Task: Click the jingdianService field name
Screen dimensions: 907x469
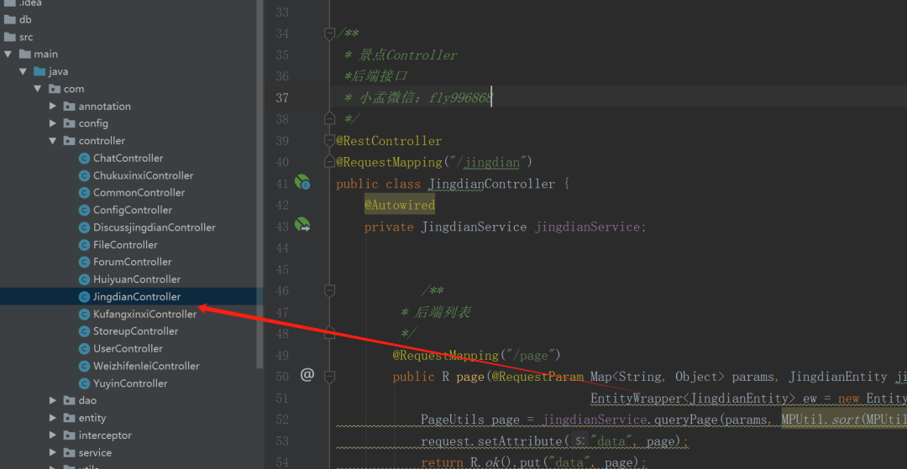Action: click(x=587, y=227)
